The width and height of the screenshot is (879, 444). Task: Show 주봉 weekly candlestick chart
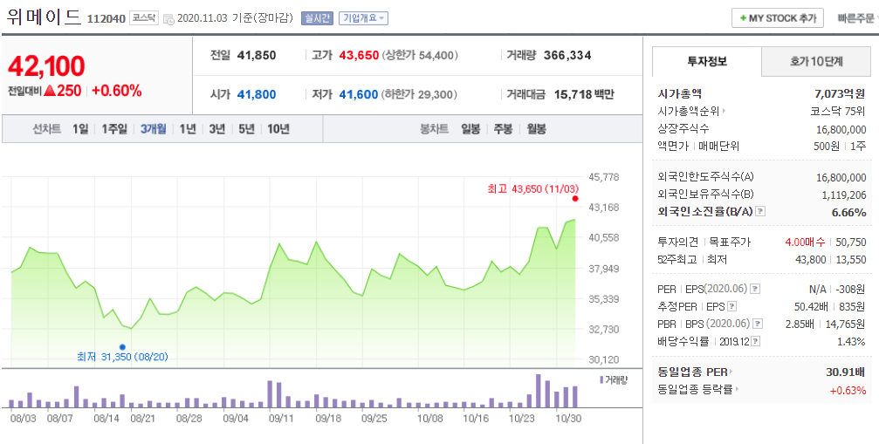pyautogui.click(x=503, y=129)
